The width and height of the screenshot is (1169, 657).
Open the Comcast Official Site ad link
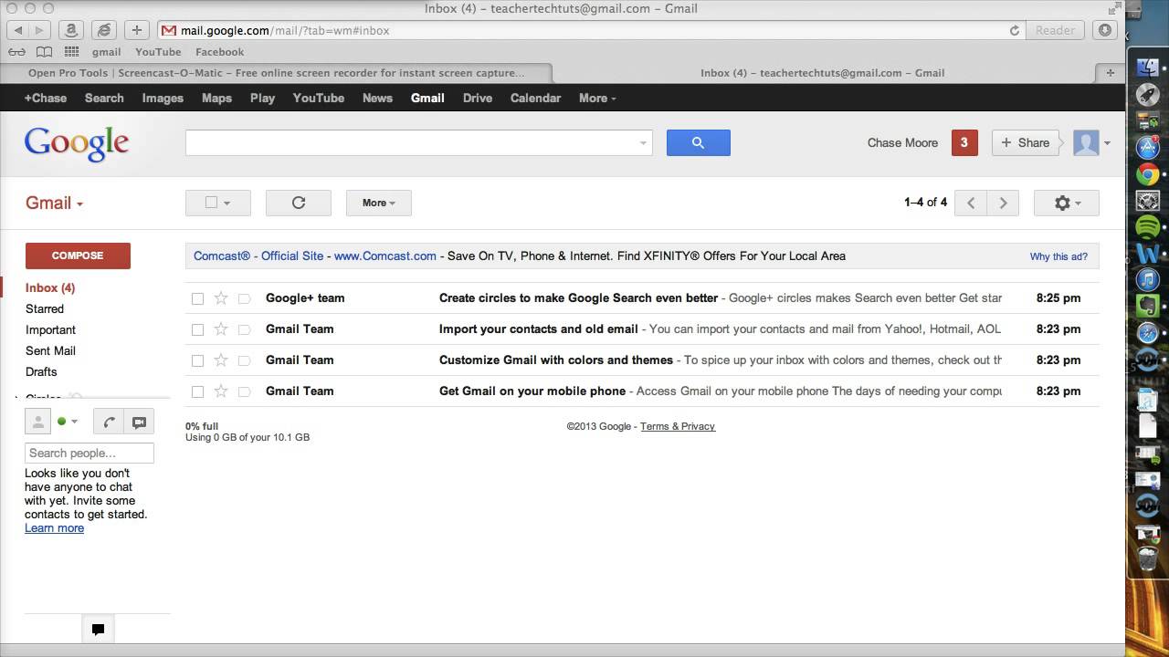[x=258, y=255]
